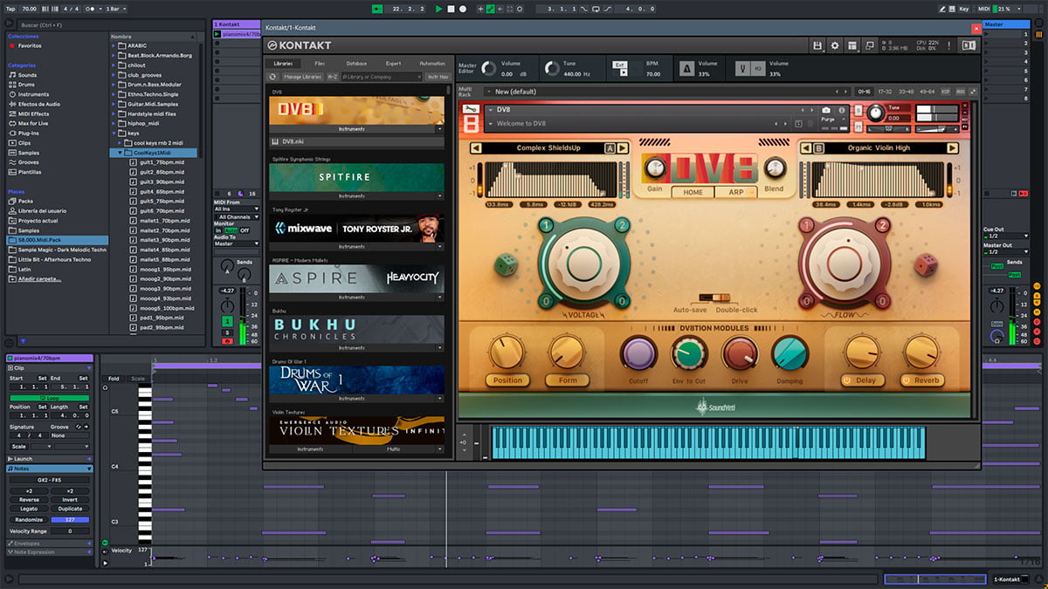Open the MIDI From All Ins dropdown
The width and height of the screenshot is (1048, 589).
(x=237, y=209)
